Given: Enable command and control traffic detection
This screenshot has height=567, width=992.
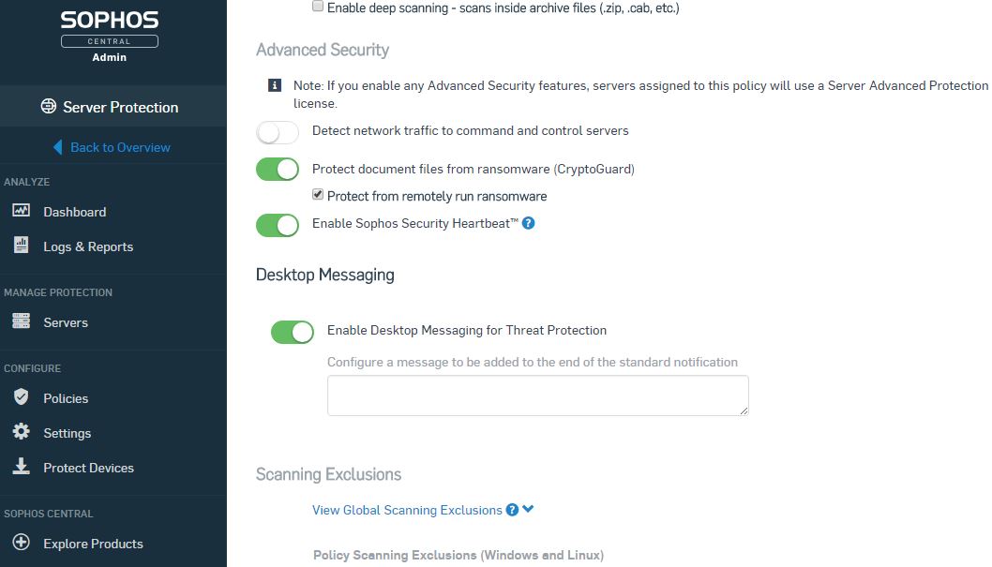Looking at the screenshot, I should (277, 132).
